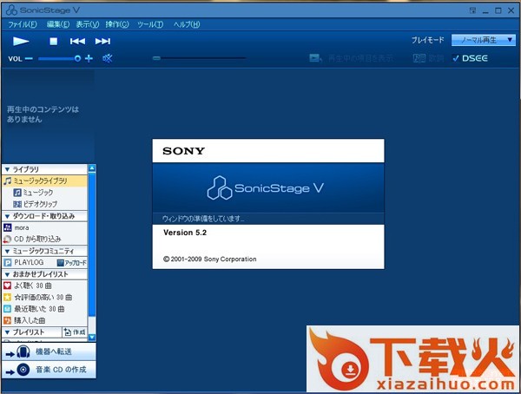This screenshot has width=521, height=394.
Task: Show the currently playing item (再生中の項目を表示)
Action: tap(351, 58)
